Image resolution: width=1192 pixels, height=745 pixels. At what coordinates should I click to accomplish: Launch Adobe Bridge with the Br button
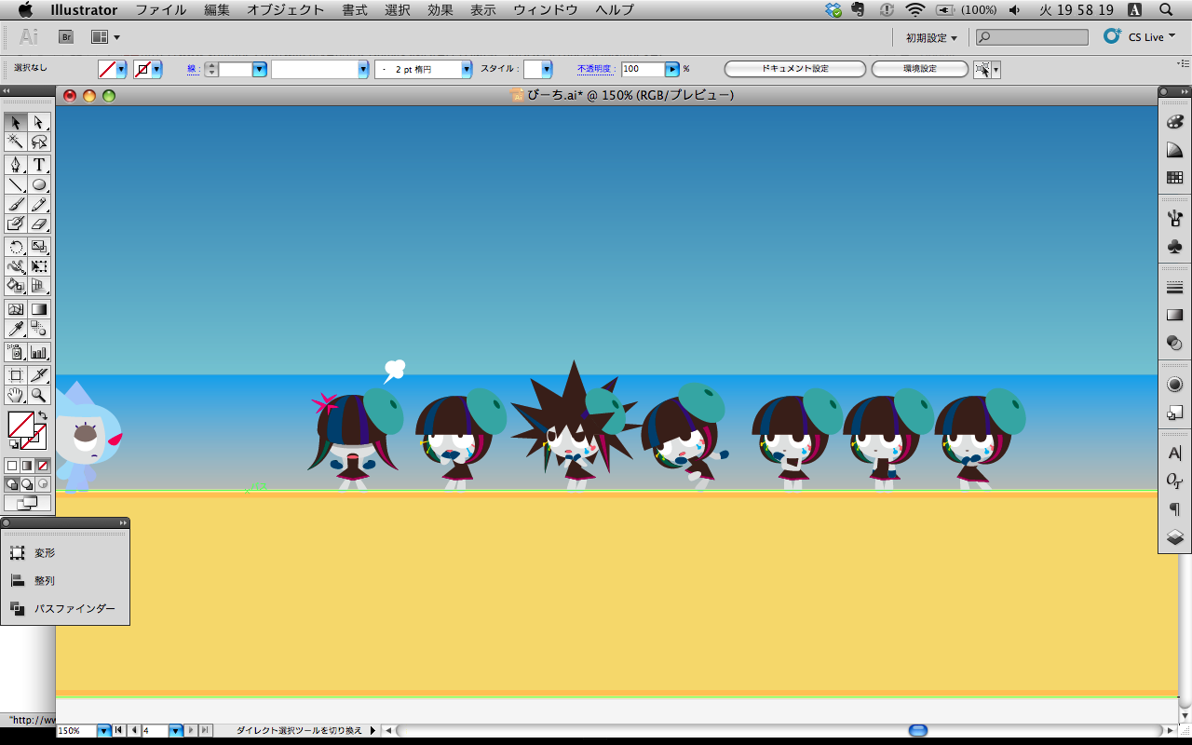point(66,37)
